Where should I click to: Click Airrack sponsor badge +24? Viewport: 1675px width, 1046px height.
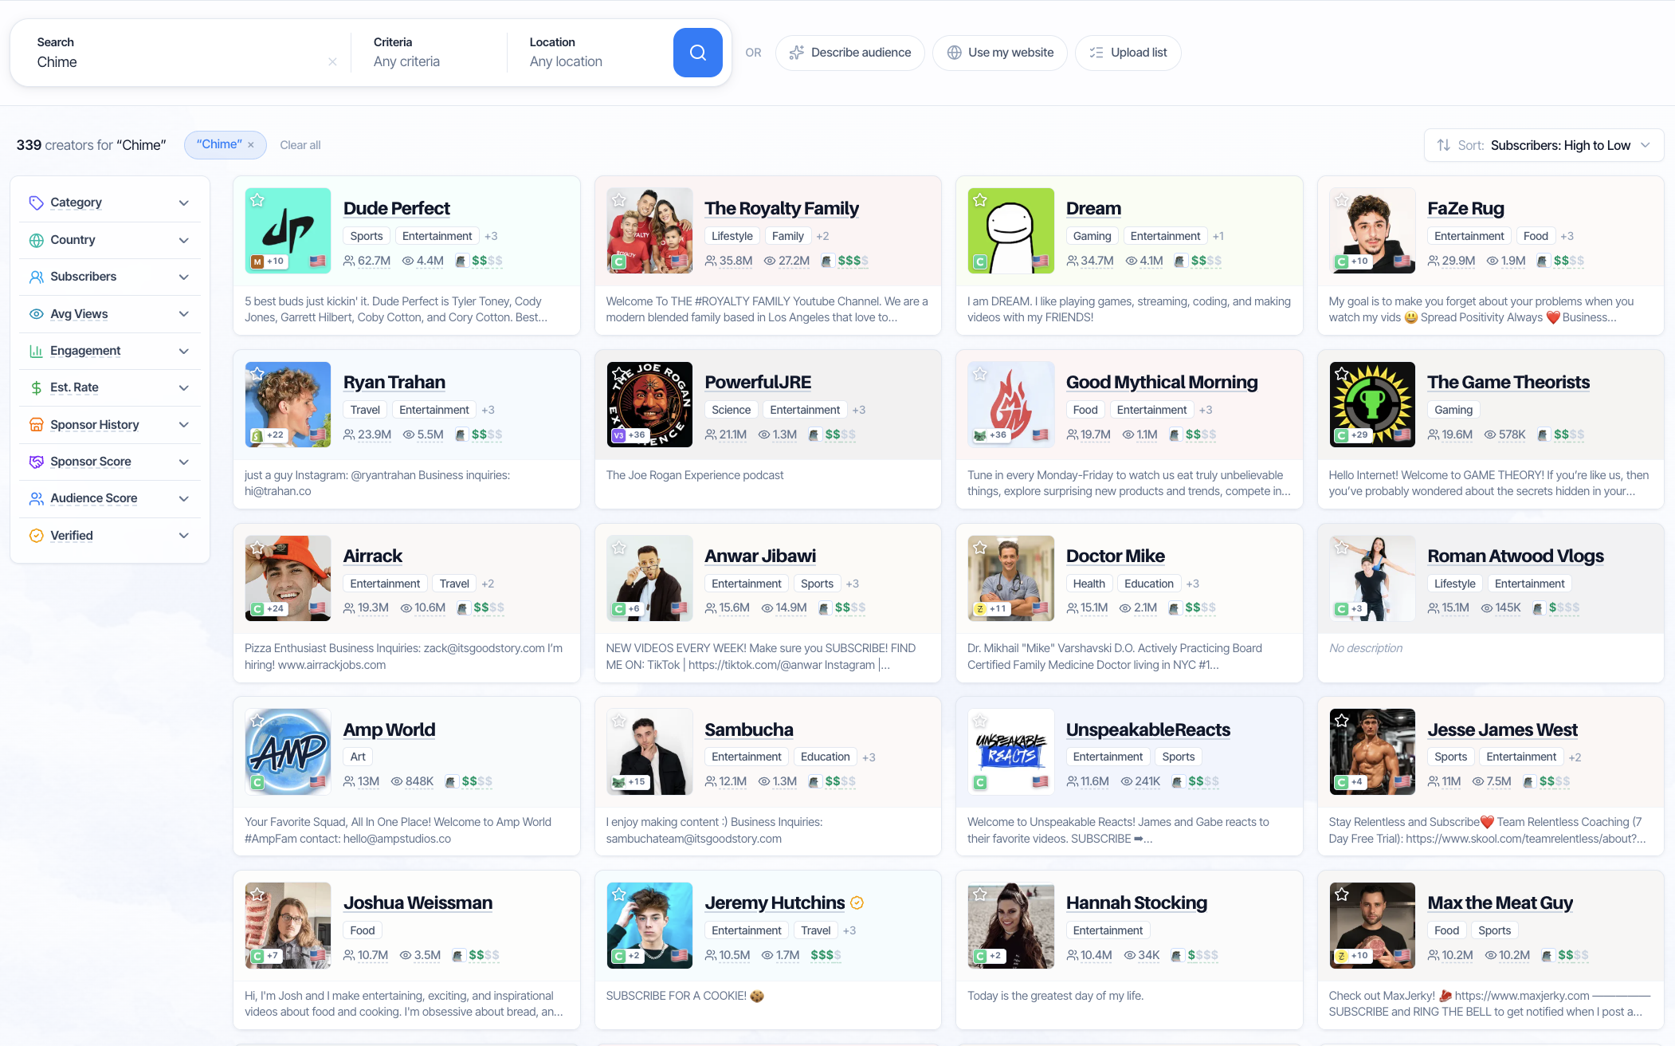click(268, 608)
